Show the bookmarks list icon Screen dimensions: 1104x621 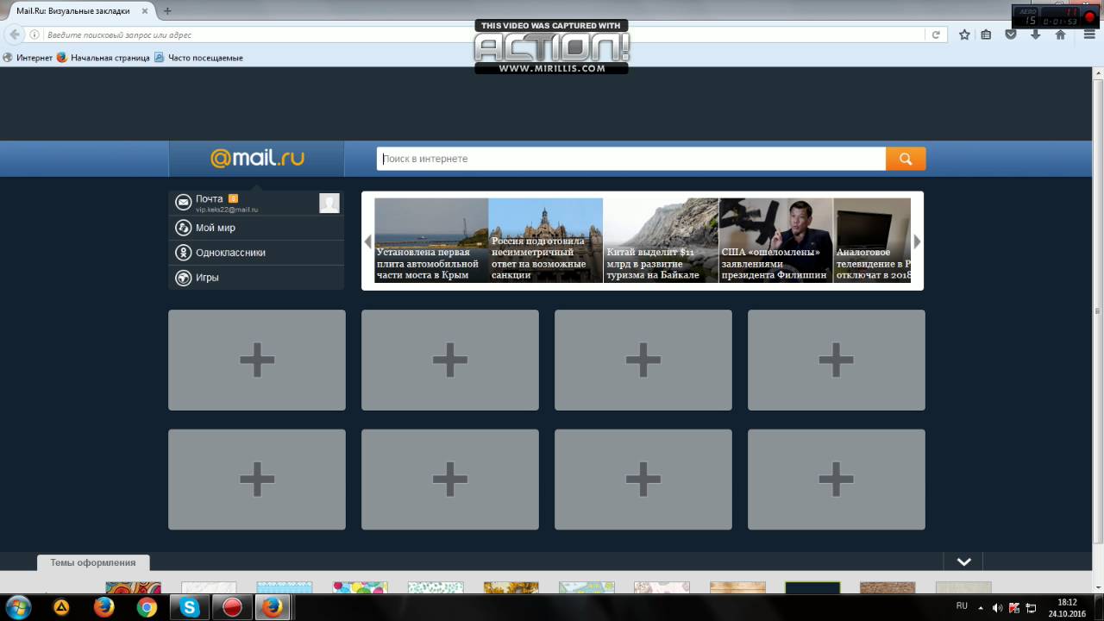986,34
